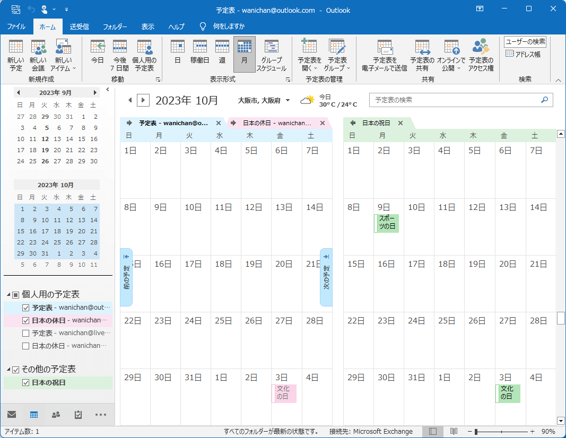Switch to People in the navigation bar
Image resolution: width=566 pixels, height=438 pixels.
pyautogui.click(x=56, y=415)
